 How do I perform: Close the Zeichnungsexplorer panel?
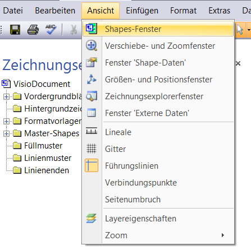tap(238, 63)
